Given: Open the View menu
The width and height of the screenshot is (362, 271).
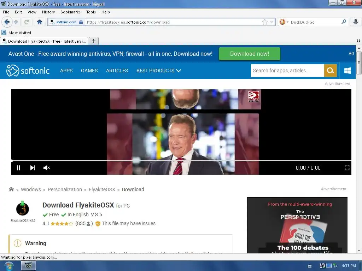Looking at the screenshot, I should pyautogui.click(x=31, y=12).
